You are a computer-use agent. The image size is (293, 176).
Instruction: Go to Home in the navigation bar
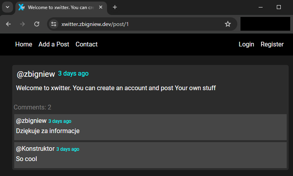24,44
